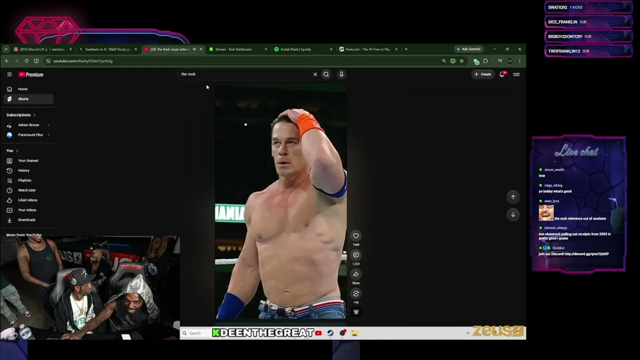Image resolution: width=640 pixels, height=360 pixels.
Task: Clear the 'the rock' search text
Action: coord(315,74)
